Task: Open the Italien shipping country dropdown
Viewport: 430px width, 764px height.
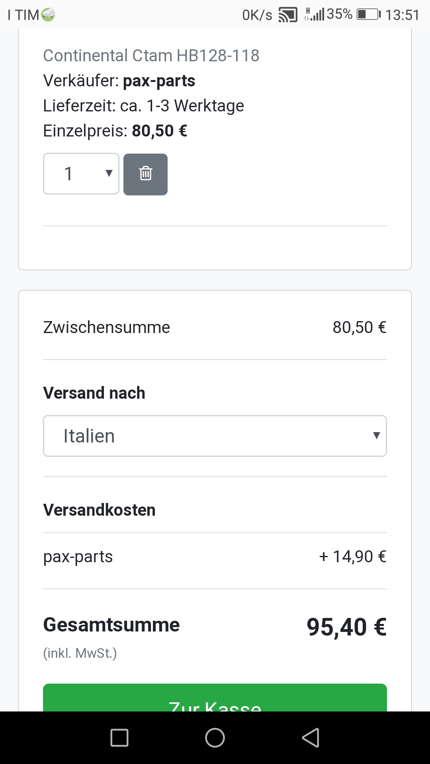Action: [x=215, y=436]
